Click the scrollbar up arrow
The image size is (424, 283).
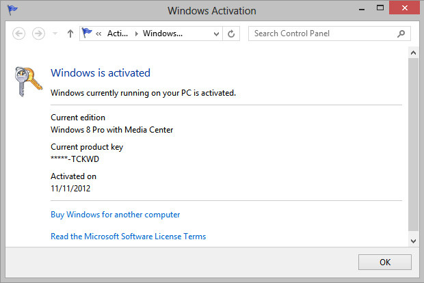pos(413,53)
